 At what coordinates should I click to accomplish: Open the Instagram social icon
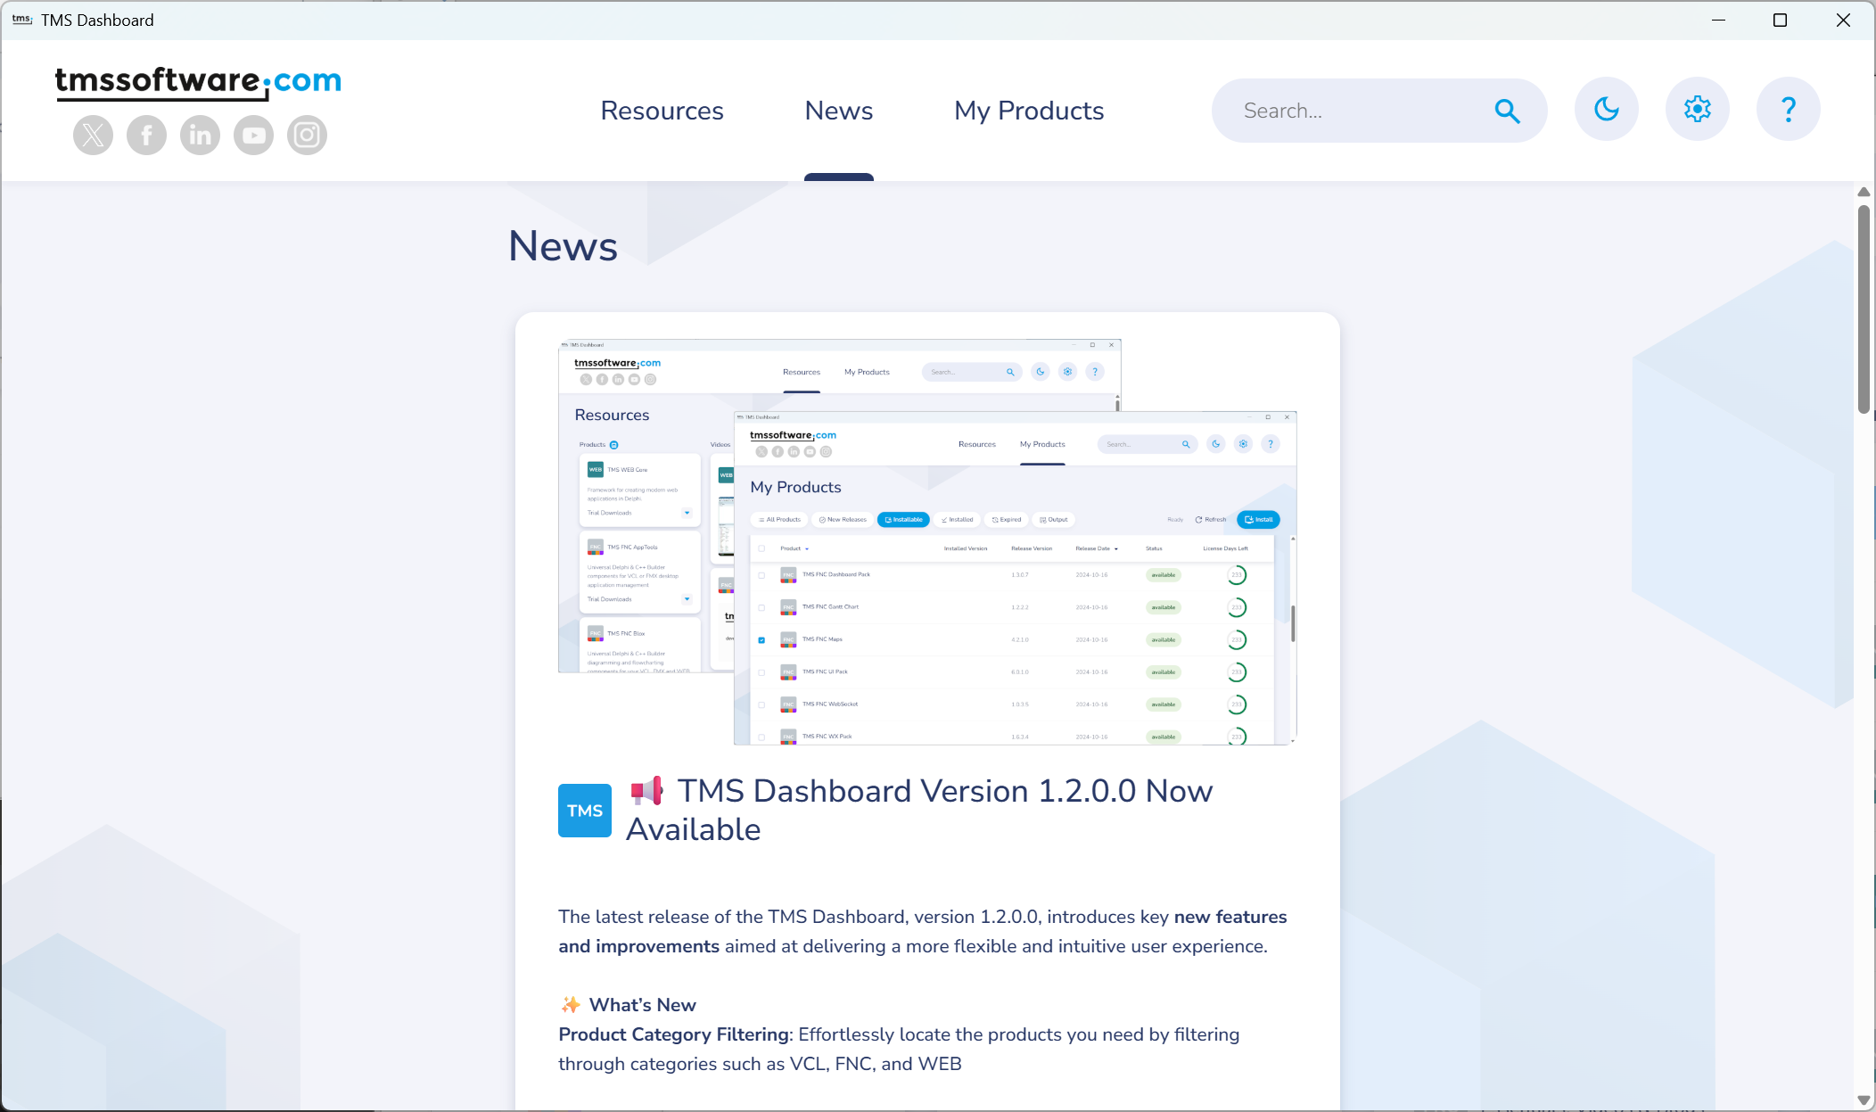[307, 136]
